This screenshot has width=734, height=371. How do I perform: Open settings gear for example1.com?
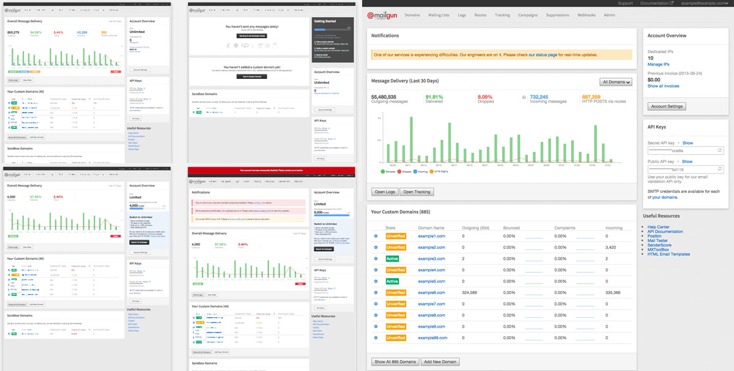[x=376, y=236]
